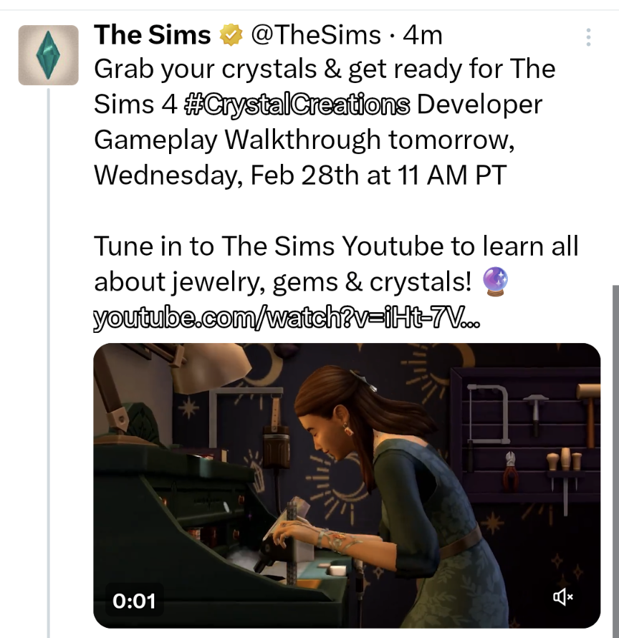This screenshot has height=638, width=619.
Task: Click the page scrollbar on right edge
Action: tap(615, 461)
